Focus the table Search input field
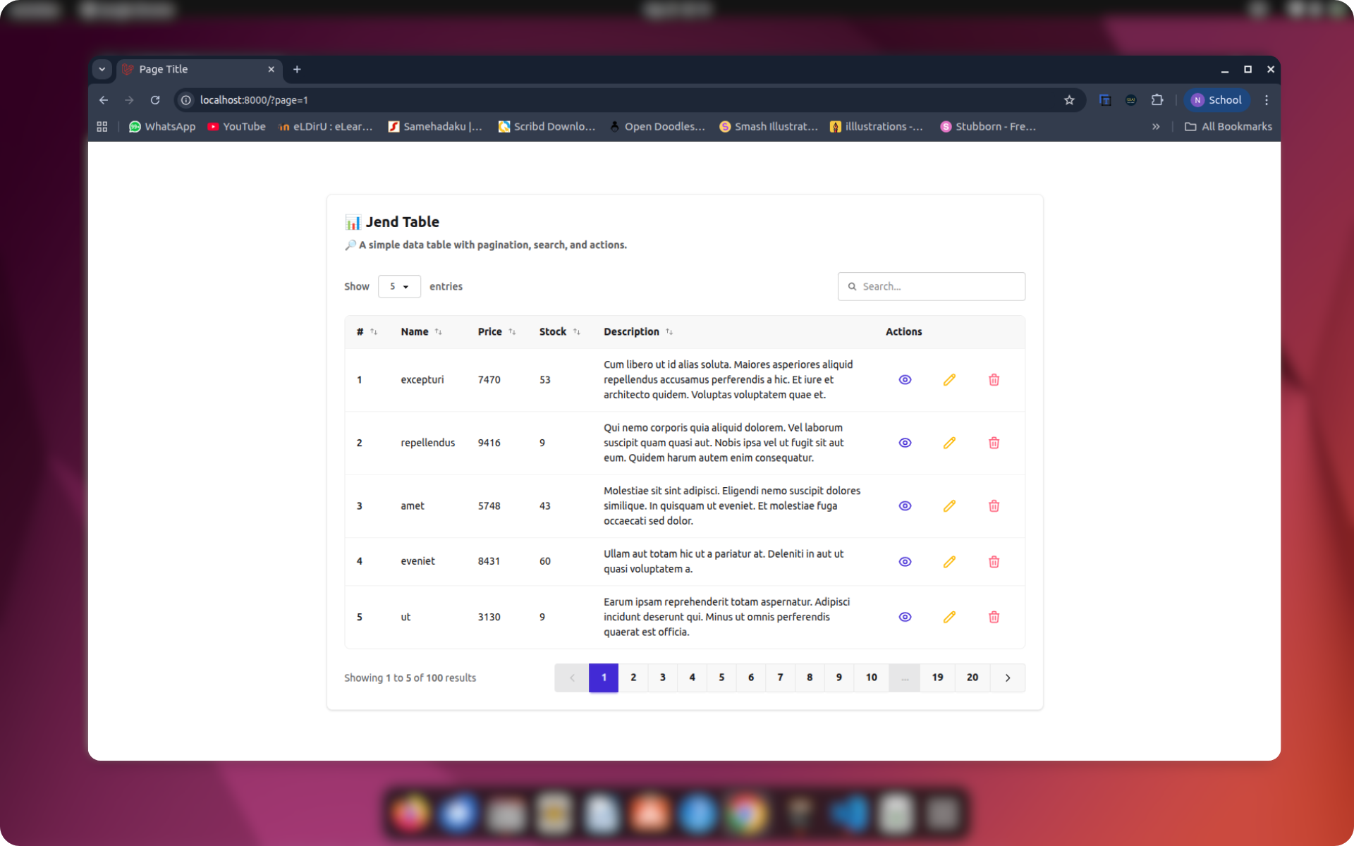 pos(938,286)
